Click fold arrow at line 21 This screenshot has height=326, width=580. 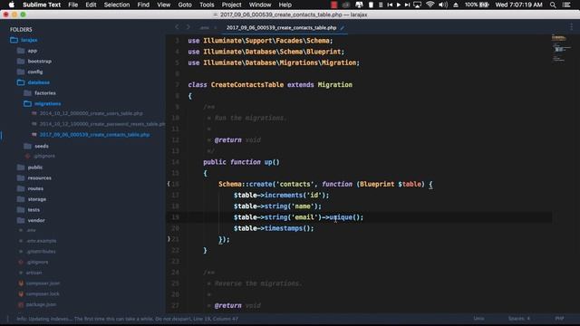169,239
